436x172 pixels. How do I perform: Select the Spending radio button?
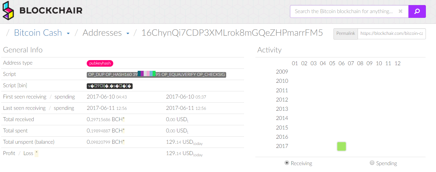pyautogui.click(x=372, y=163)
